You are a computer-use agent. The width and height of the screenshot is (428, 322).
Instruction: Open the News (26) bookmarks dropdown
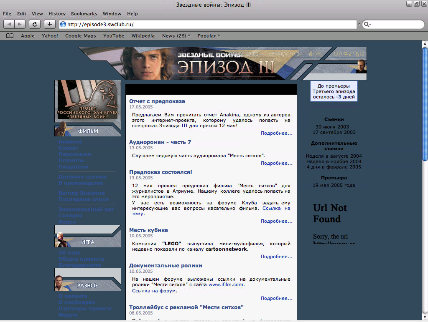[176, 36]
